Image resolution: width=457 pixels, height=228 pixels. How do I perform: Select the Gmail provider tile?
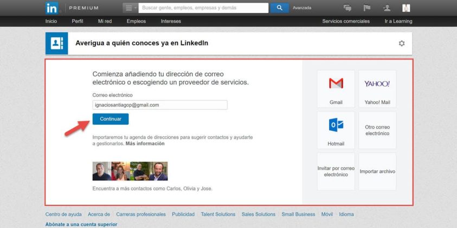click(x=336, y=89)
